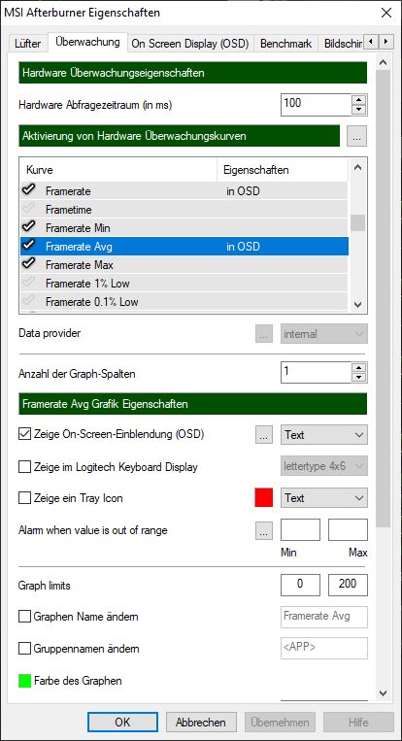The image size is (402, 741).
Task: Decrease Anzahl der Graph-Spalten value
Action: tap(360, 378)
